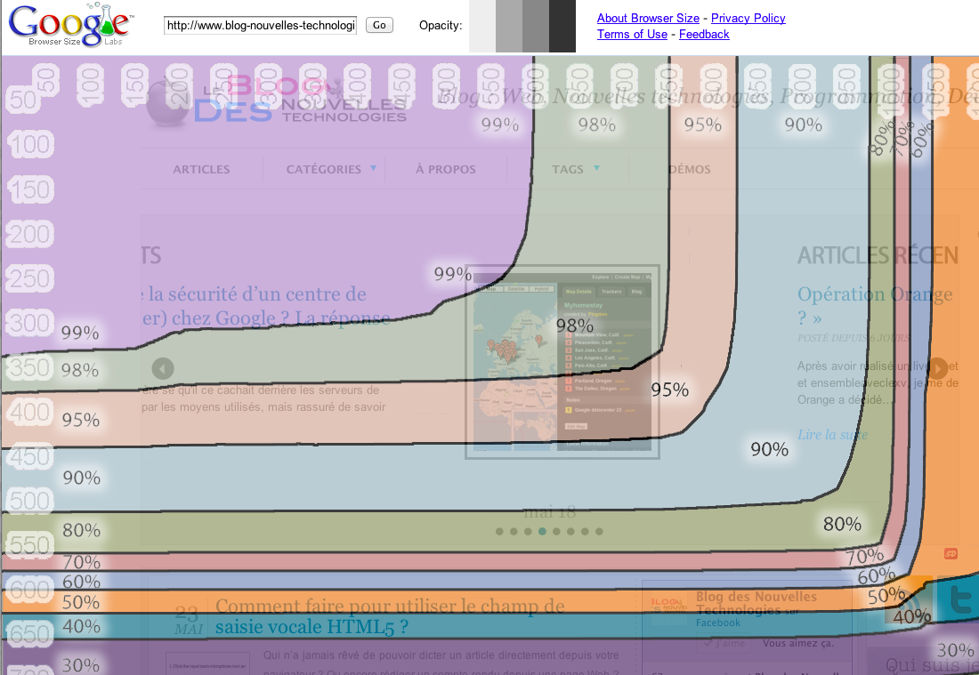Click the small orange SD badge icon
Viewport: 979px width, 675px height.
[951, 553]
